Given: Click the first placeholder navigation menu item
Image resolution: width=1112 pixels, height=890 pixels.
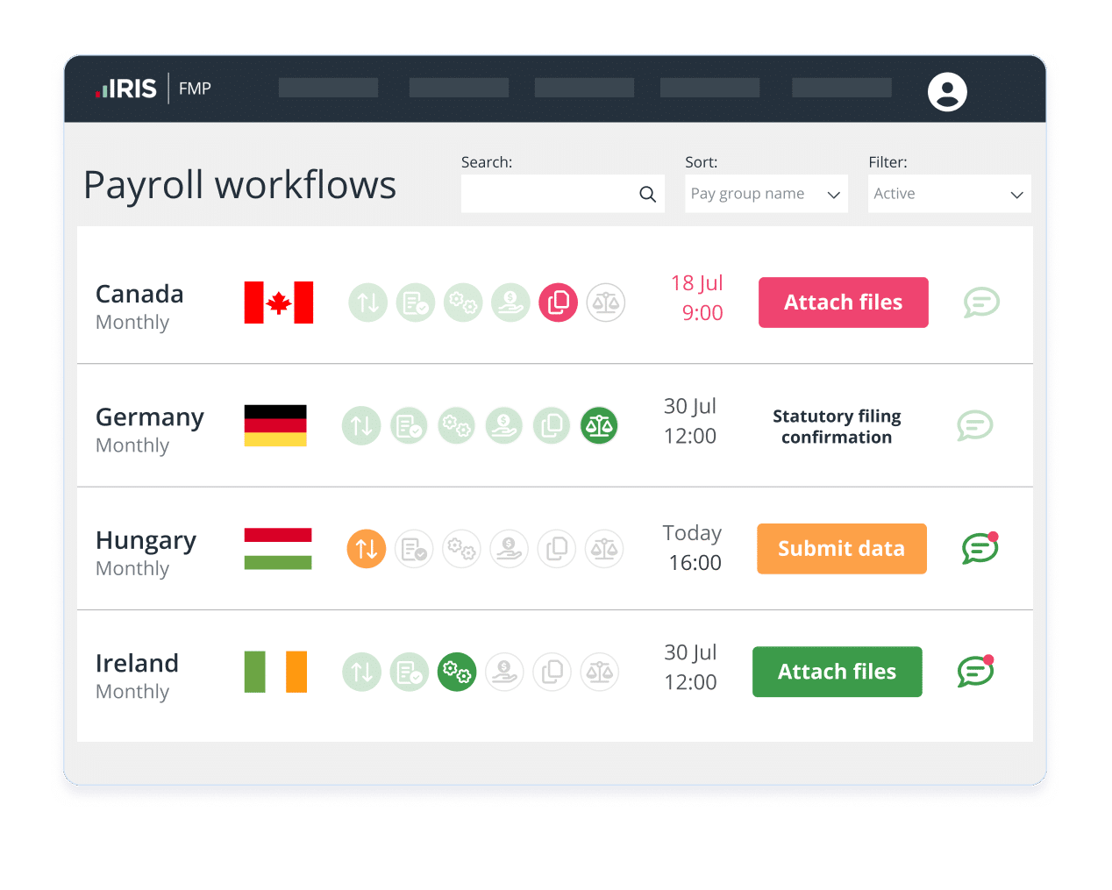Looking at the screenshot, I should (328, 88).
